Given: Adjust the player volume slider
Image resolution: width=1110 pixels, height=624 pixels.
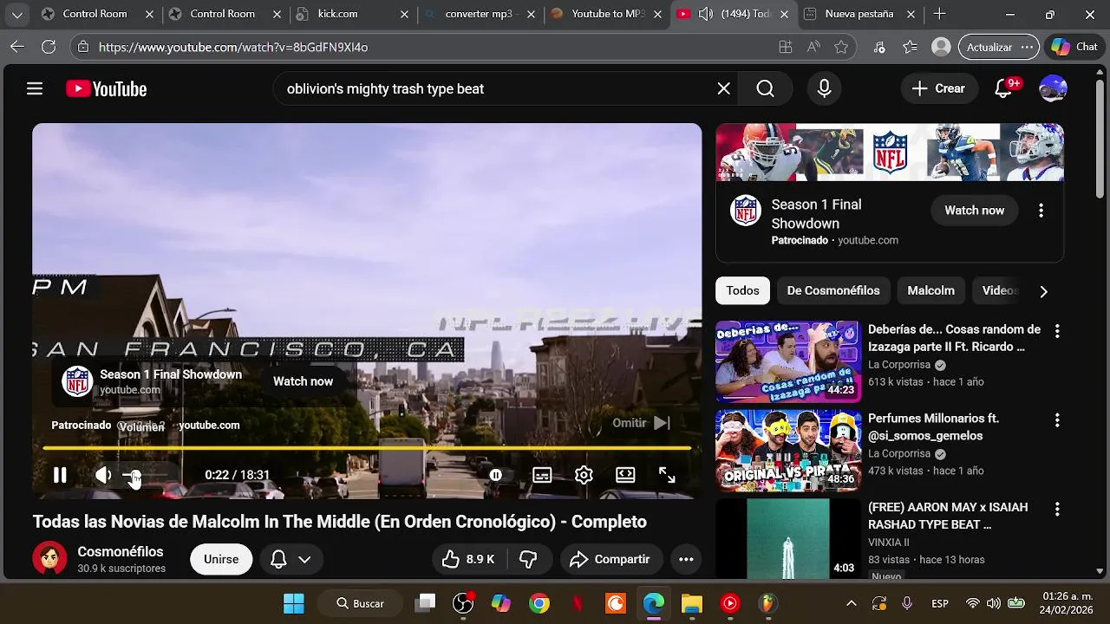Looking at the screenshot, I should click(145, 475).
